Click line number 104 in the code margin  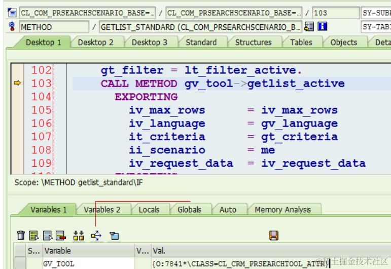tap(42, 97)
